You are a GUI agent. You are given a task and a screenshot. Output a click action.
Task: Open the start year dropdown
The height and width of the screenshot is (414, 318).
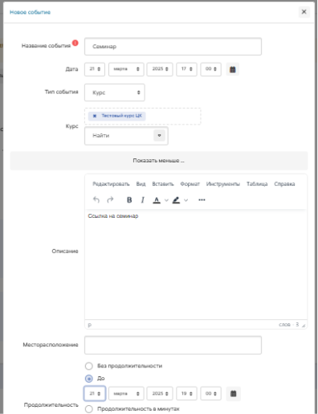(x=160, y=69)
